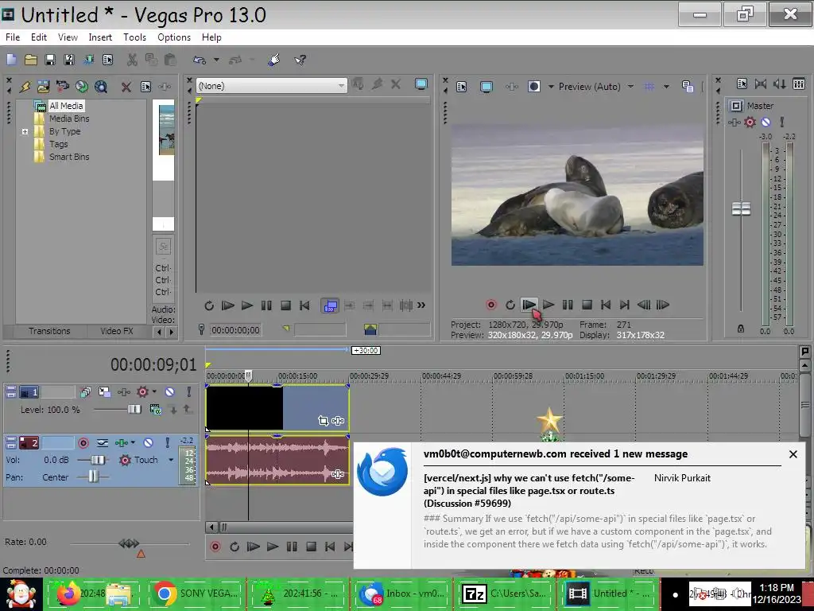Create a new project from main toolbar

[x=11, y=60]
